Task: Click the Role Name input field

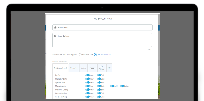Action: pyautogui.click(x=103, y=27)
